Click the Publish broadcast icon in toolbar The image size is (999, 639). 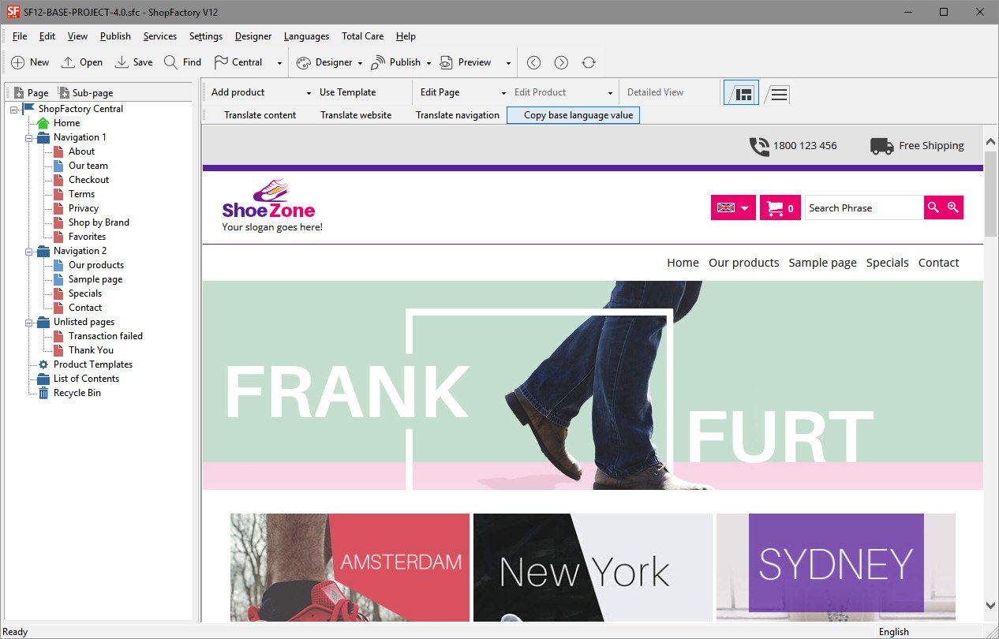(x=378, y=62)
